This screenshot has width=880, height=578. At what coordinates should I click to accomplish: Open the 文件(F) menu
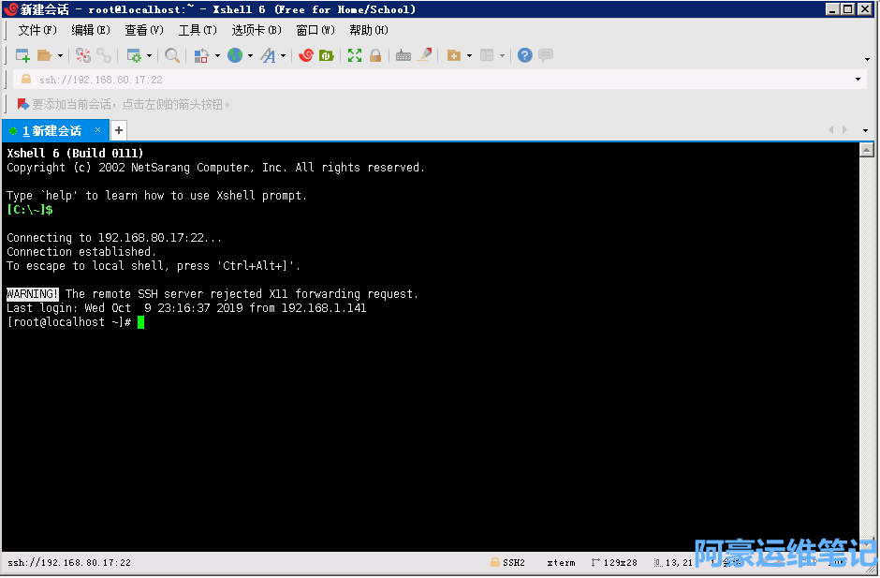click(x=37, y=30)
